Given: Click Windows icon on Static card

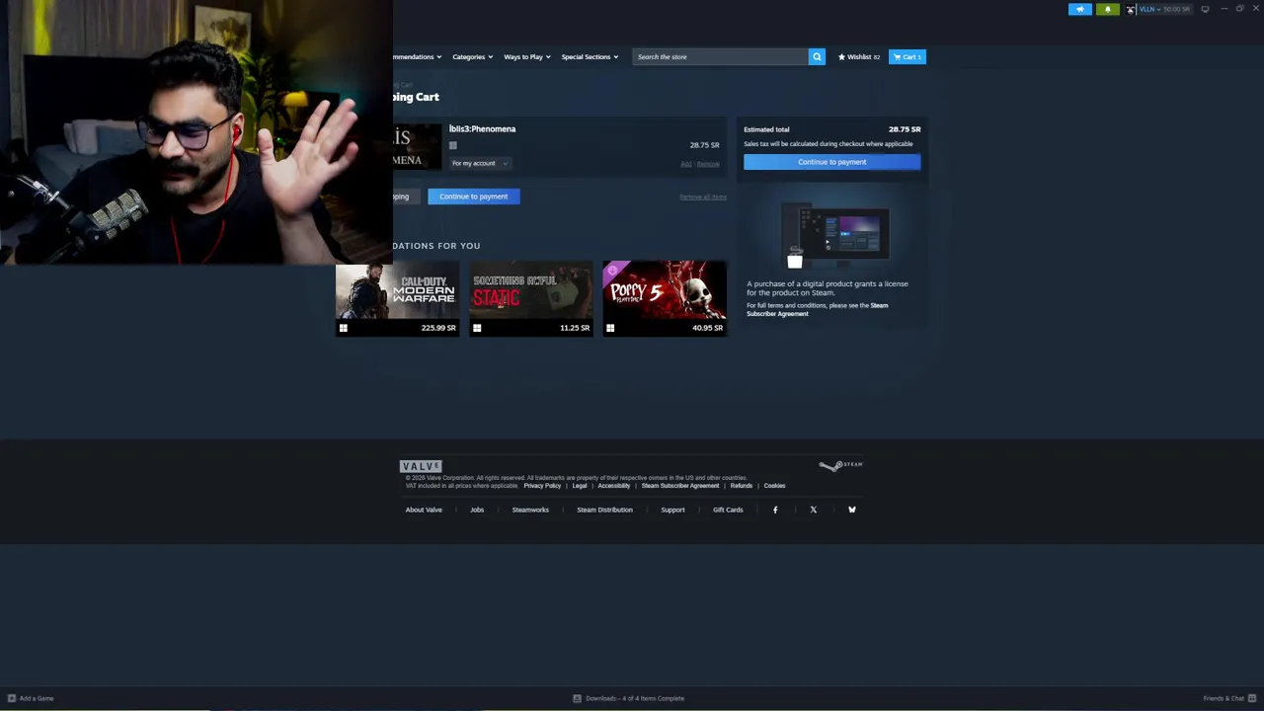Looking at the screenshot, I should click(x=477, y=328).
